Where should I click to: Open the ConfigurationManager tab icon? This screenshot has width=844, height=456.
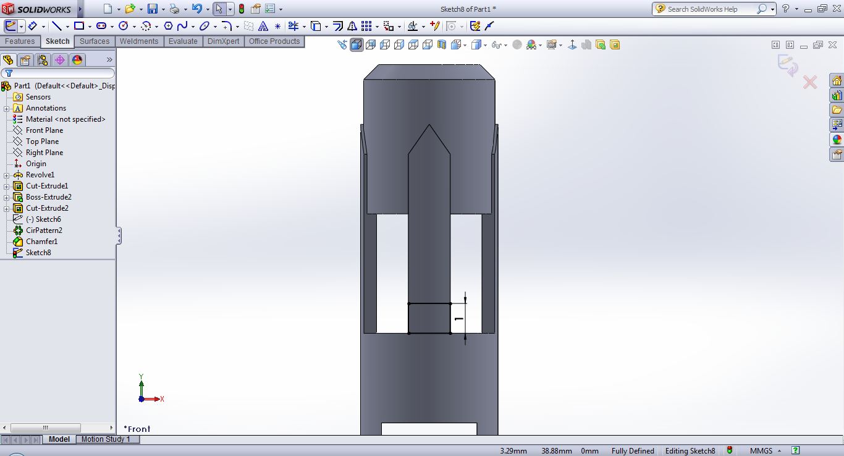pos(42,60)
